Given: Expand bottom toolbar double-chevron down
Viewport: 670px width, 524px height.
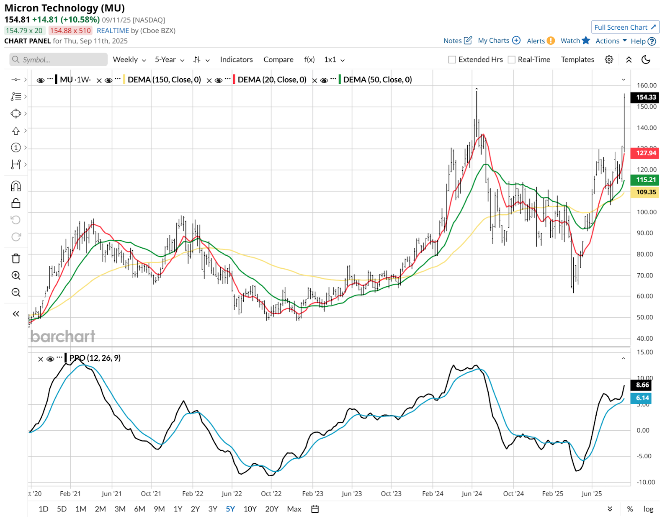Looking at the screenshot, I should (610, 509).
